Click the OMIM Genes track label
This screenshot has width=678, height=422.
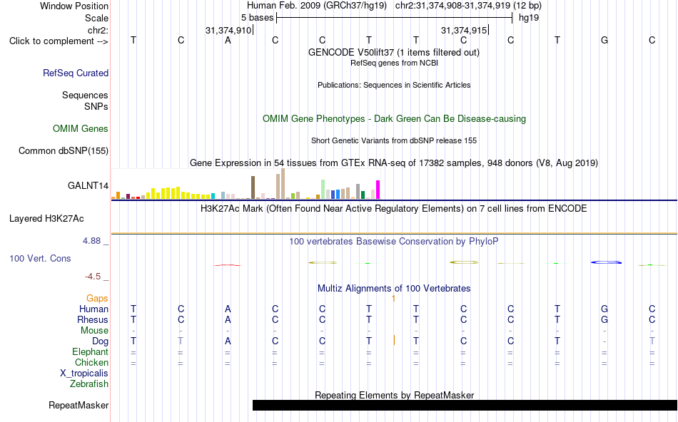pos(81,129)
